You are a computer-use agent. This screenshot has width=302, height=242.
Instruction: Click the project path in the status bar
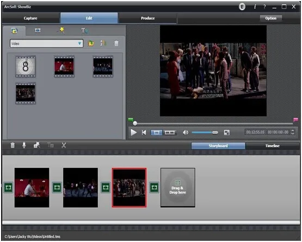(x=32, y=237)
